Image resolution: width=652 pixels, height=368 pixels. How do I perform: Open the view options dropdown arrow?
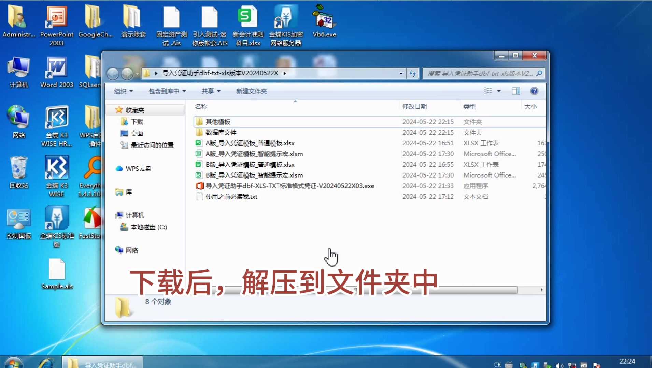tap(499, 91)
